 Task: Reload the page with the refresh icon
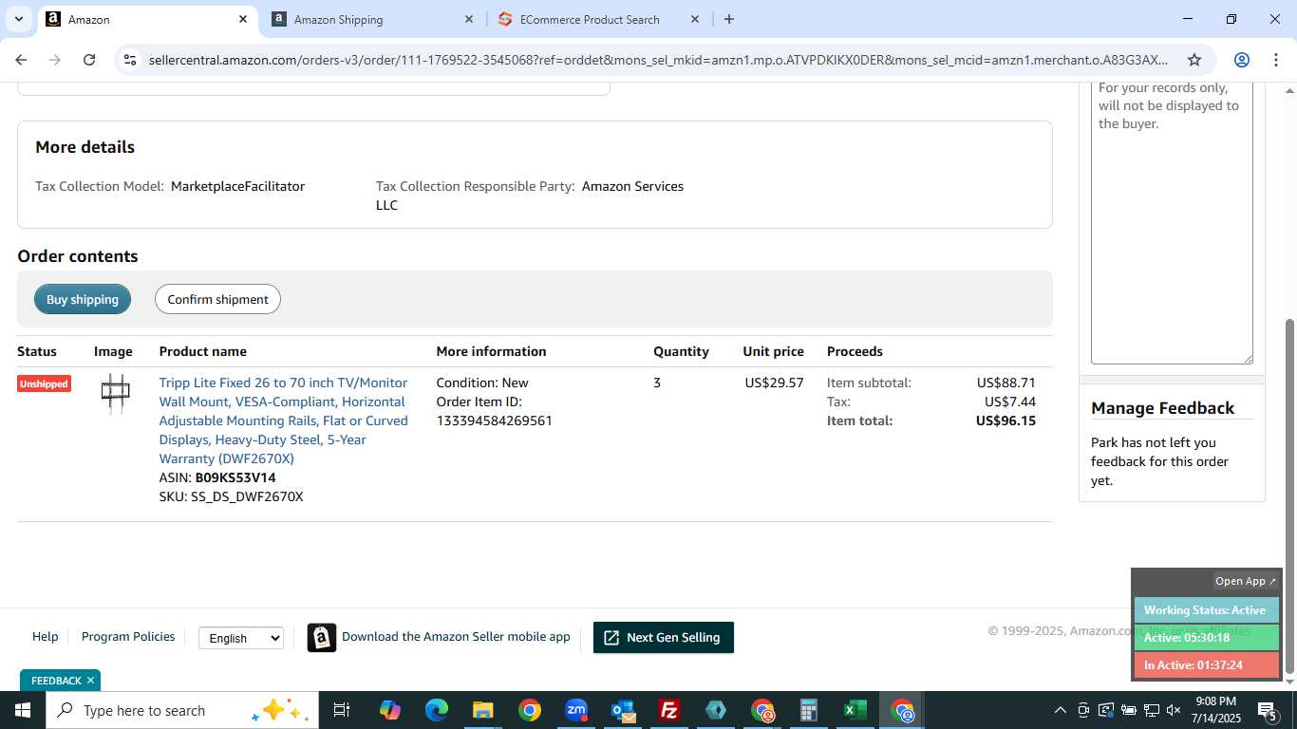(x=89, y=60)
